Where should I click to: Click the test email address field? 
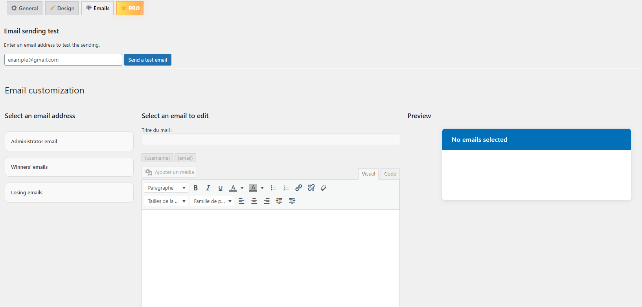pyautogui.click(x=63, y=60)
